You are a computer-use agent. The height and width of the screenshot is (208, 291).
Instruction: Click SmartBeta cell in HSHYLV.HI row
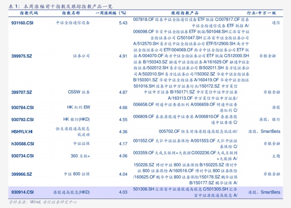[x=264, y=132]
